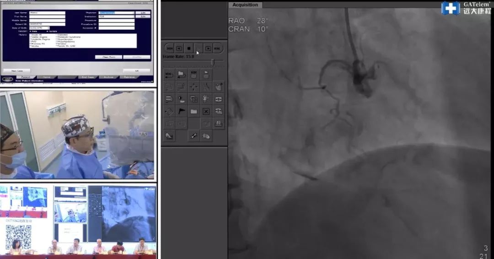Click into the Last Name field
The image size is (494, 259).
click(x=47, y=13)
